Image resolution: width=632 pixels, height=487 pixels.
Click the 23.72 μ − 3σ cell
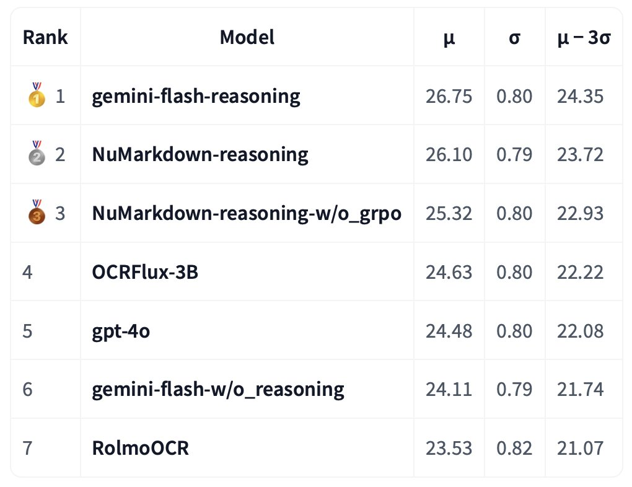tap(580, 154)
